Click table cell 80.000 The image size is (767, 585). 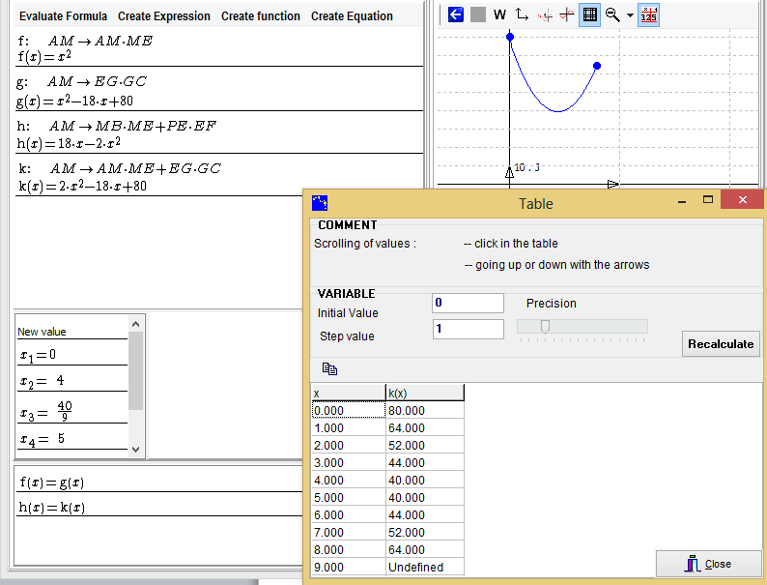(x=425, y=410)
